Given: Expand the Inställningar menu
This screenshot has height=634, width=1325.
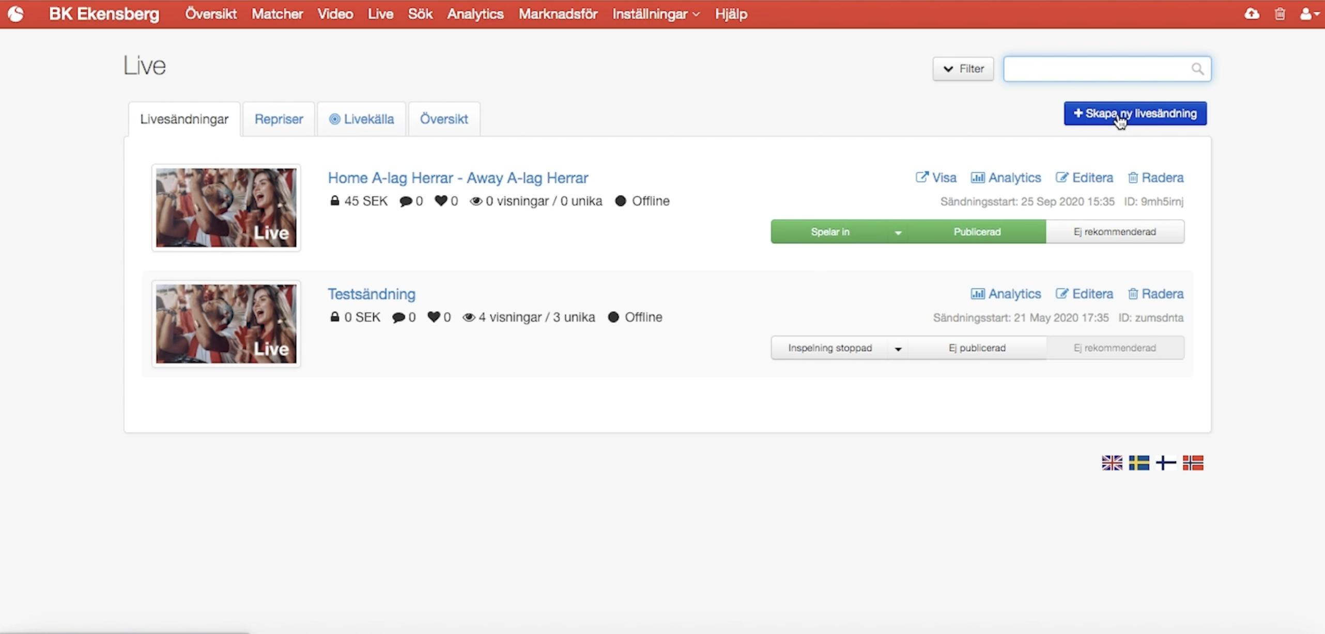Looking at the screenshot, I should pos(656,14).
